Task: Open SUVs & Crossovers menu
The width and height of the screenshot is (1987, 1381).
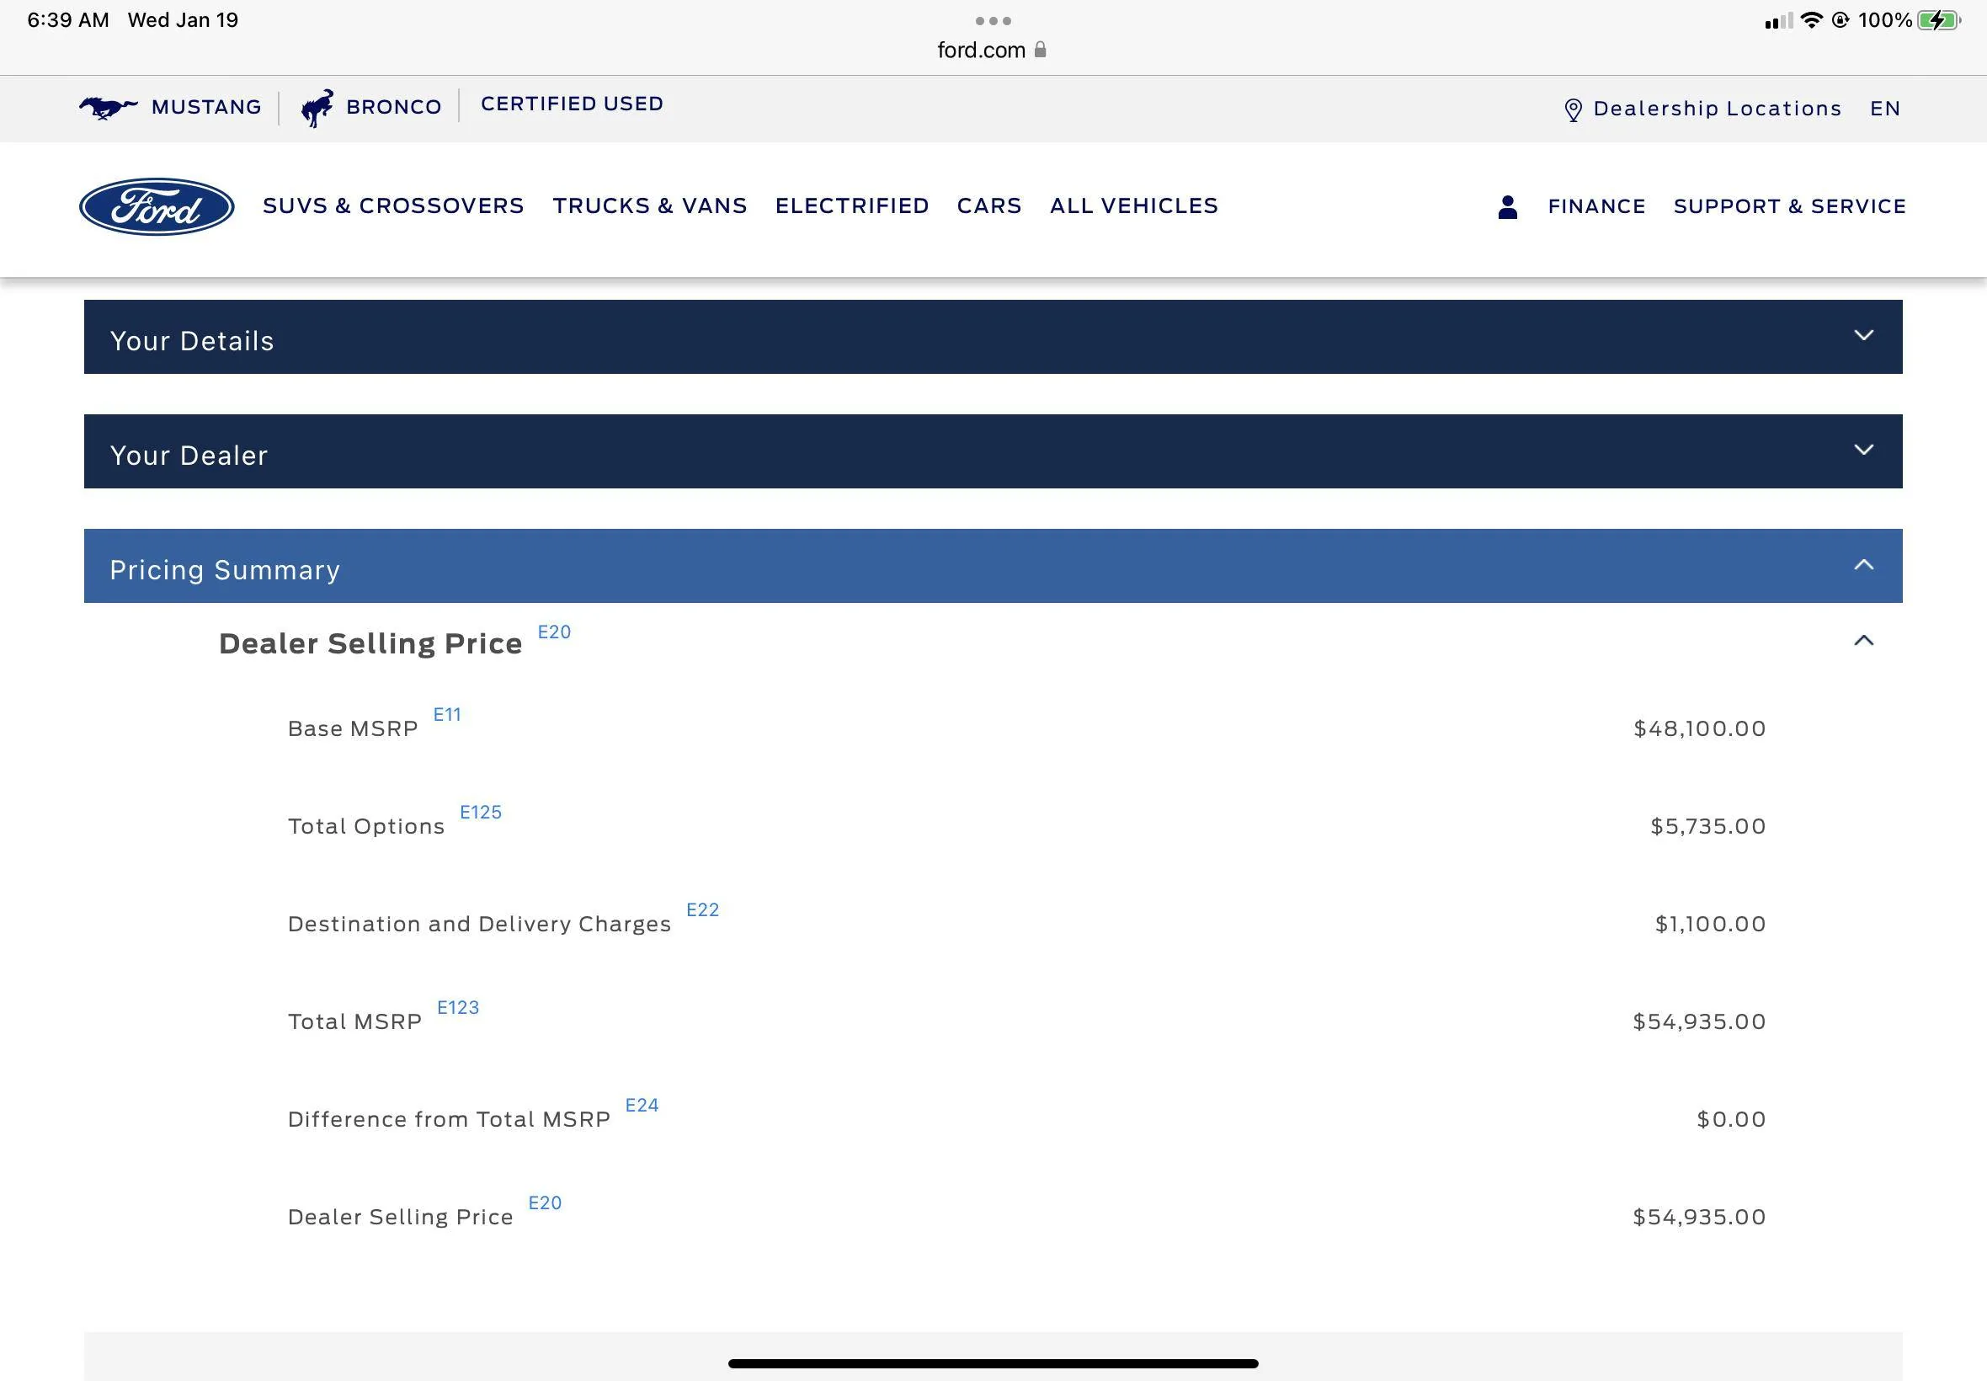Action: coord(393,206)
